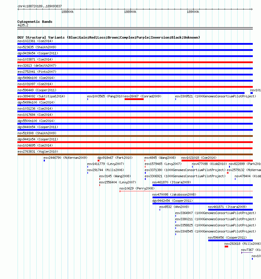Click the esv3145 (Wang2008) label
Viewport: 261px width, 279px height.
click(115, 176)
